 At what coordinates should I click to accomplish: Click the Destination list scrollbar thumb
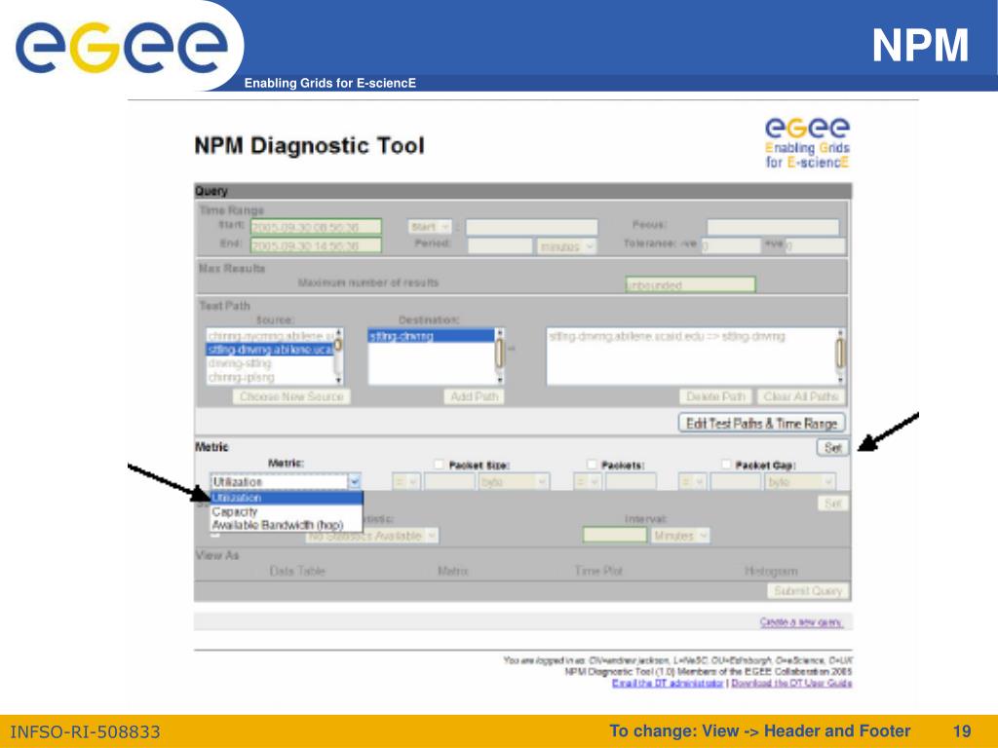[x=500, y=354]
